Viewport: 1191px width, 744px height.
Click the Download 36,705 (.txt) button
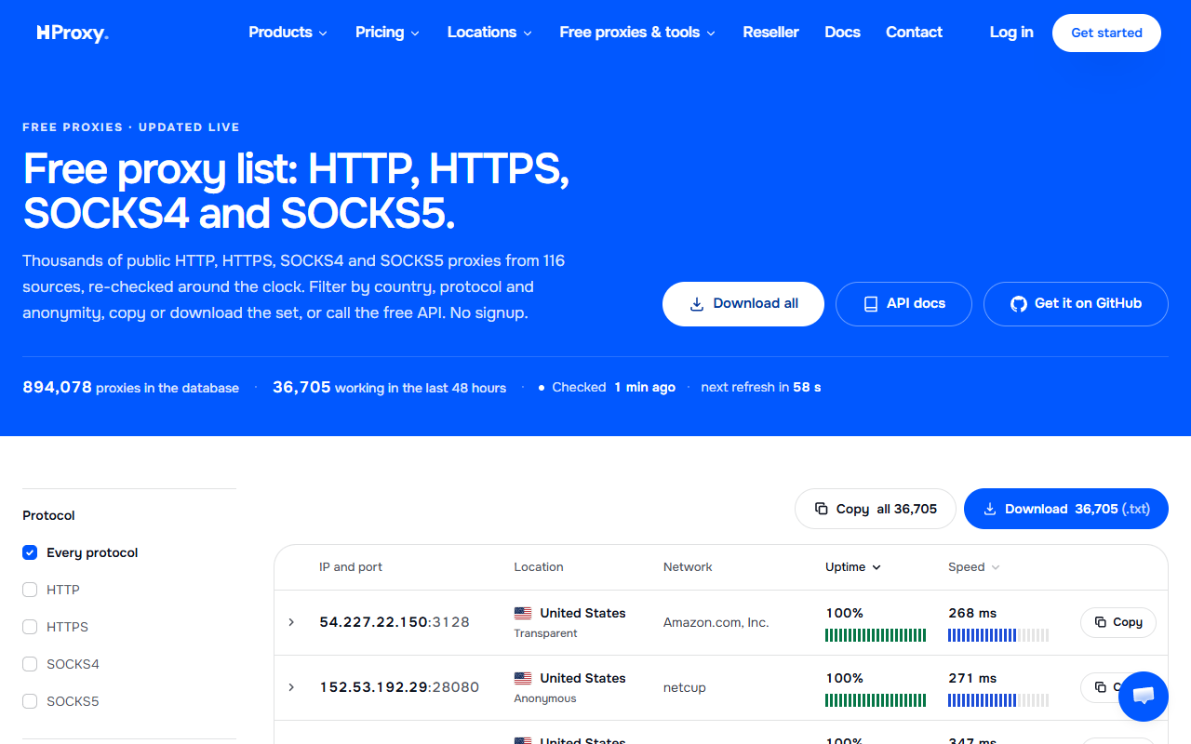1066,509
